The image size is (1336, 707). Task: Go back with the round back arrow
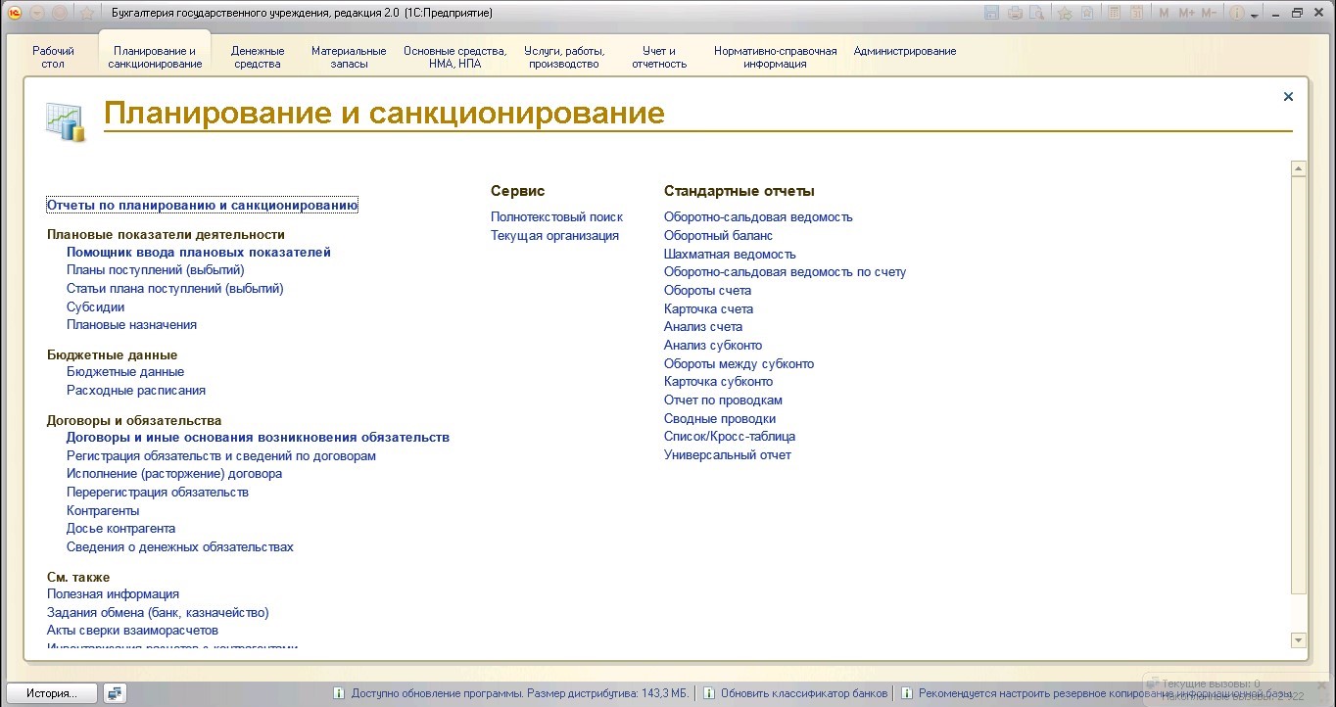point(37,13)
